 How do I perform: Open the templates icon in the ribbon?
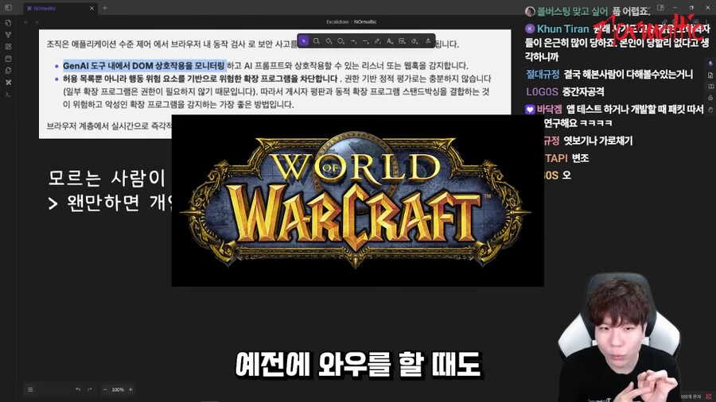(8, 71)
